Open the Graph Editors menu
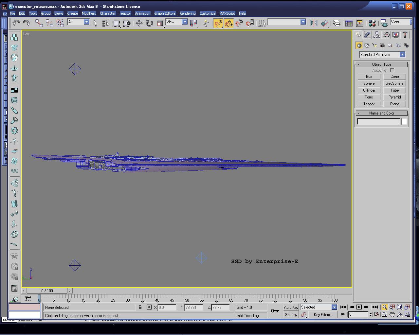 coord(165,13)
